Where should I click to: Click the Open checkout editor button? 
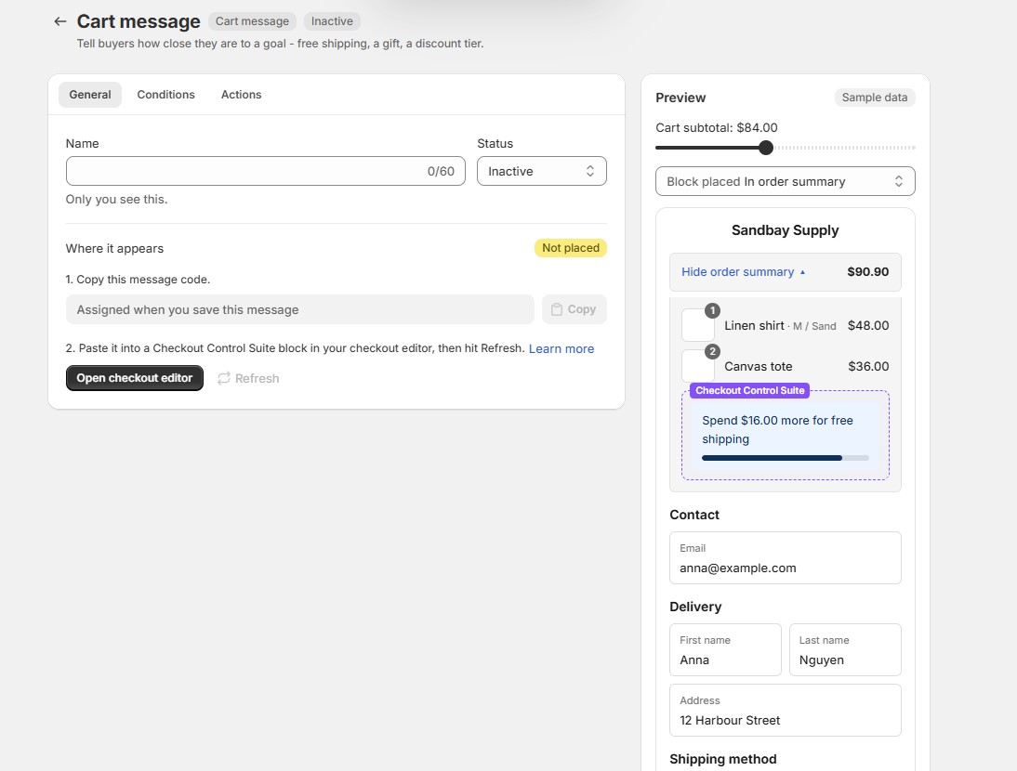pos(134,378)
